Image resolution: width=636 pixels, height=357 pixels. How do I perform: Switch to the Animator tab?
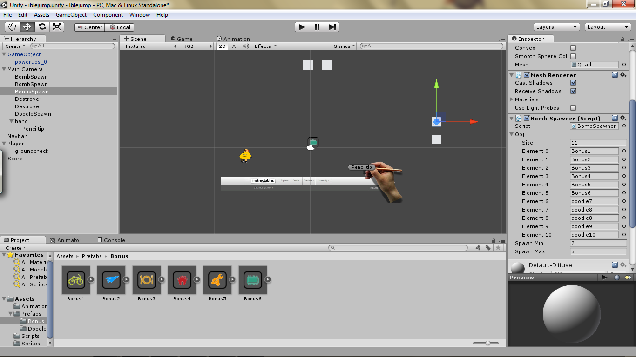click(x=66, y=240)
